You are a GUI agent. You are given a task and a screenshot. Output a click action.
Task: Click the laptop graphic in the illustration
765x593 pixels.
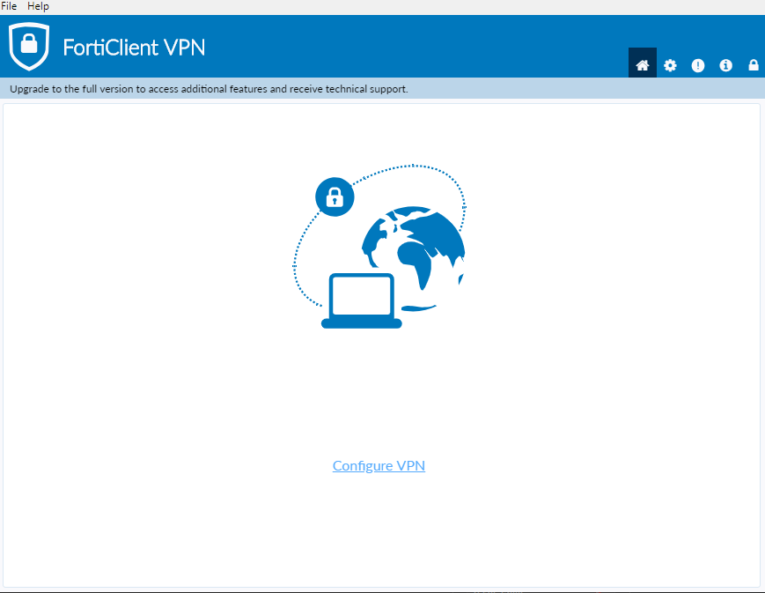click(362, 300)
